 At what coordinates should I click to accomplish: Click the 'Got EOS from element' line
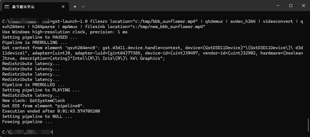[43, 106]
